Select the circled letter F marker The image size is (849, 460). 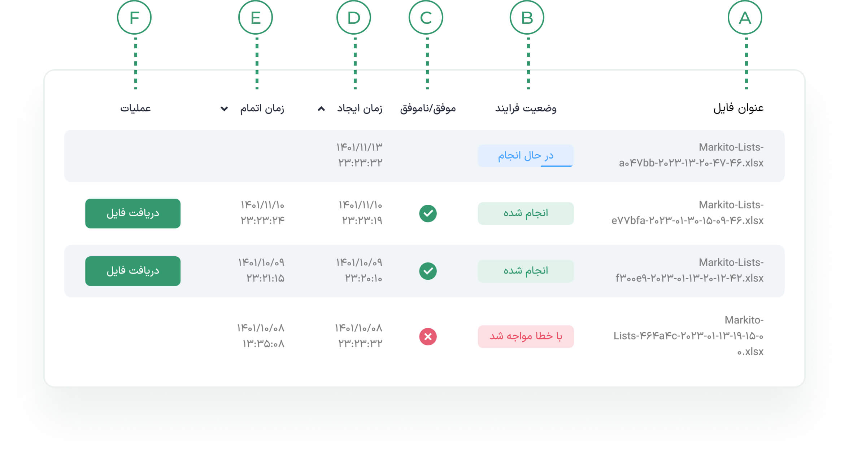pyautogui.click(x=134, y=18)
